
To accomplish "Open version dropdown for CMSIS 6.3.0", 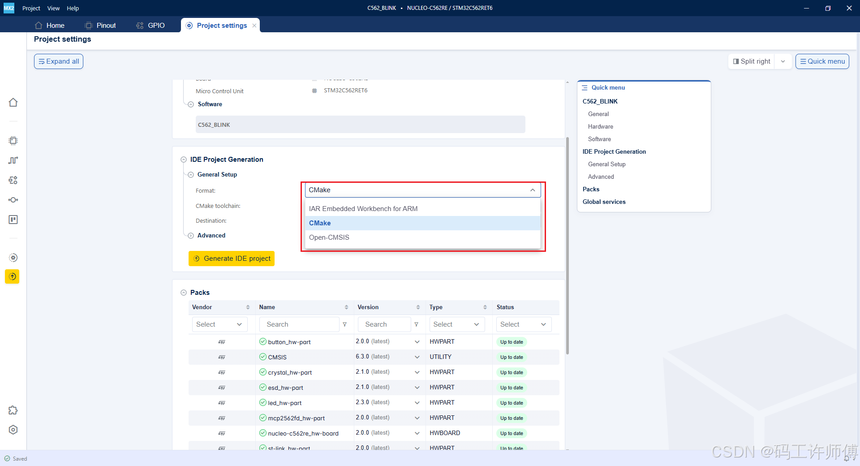I will pos(417,357).
